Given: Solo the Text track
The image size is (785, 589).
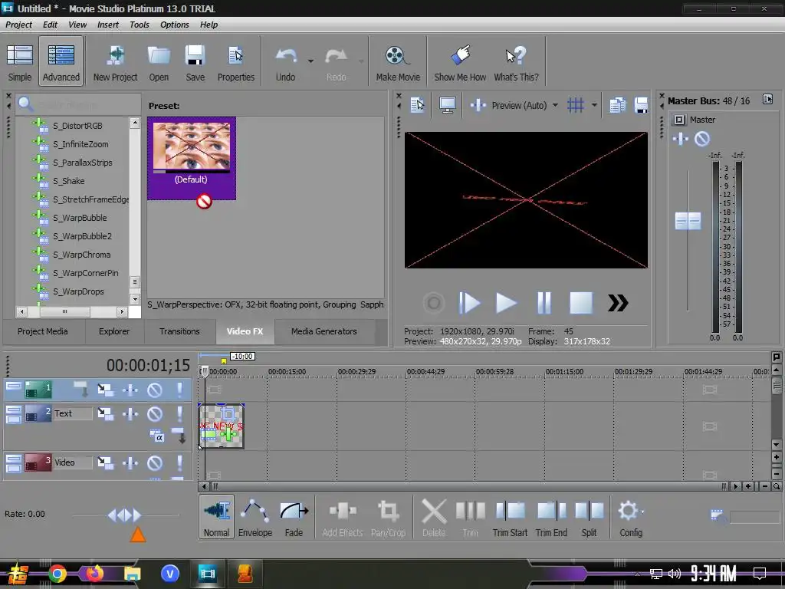Looking at the screenshot, I should point(179,413).
